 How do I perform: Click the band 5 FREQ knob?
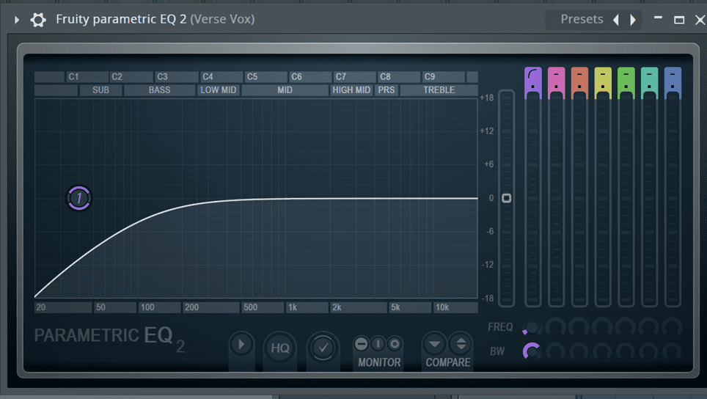click(626, 327)
